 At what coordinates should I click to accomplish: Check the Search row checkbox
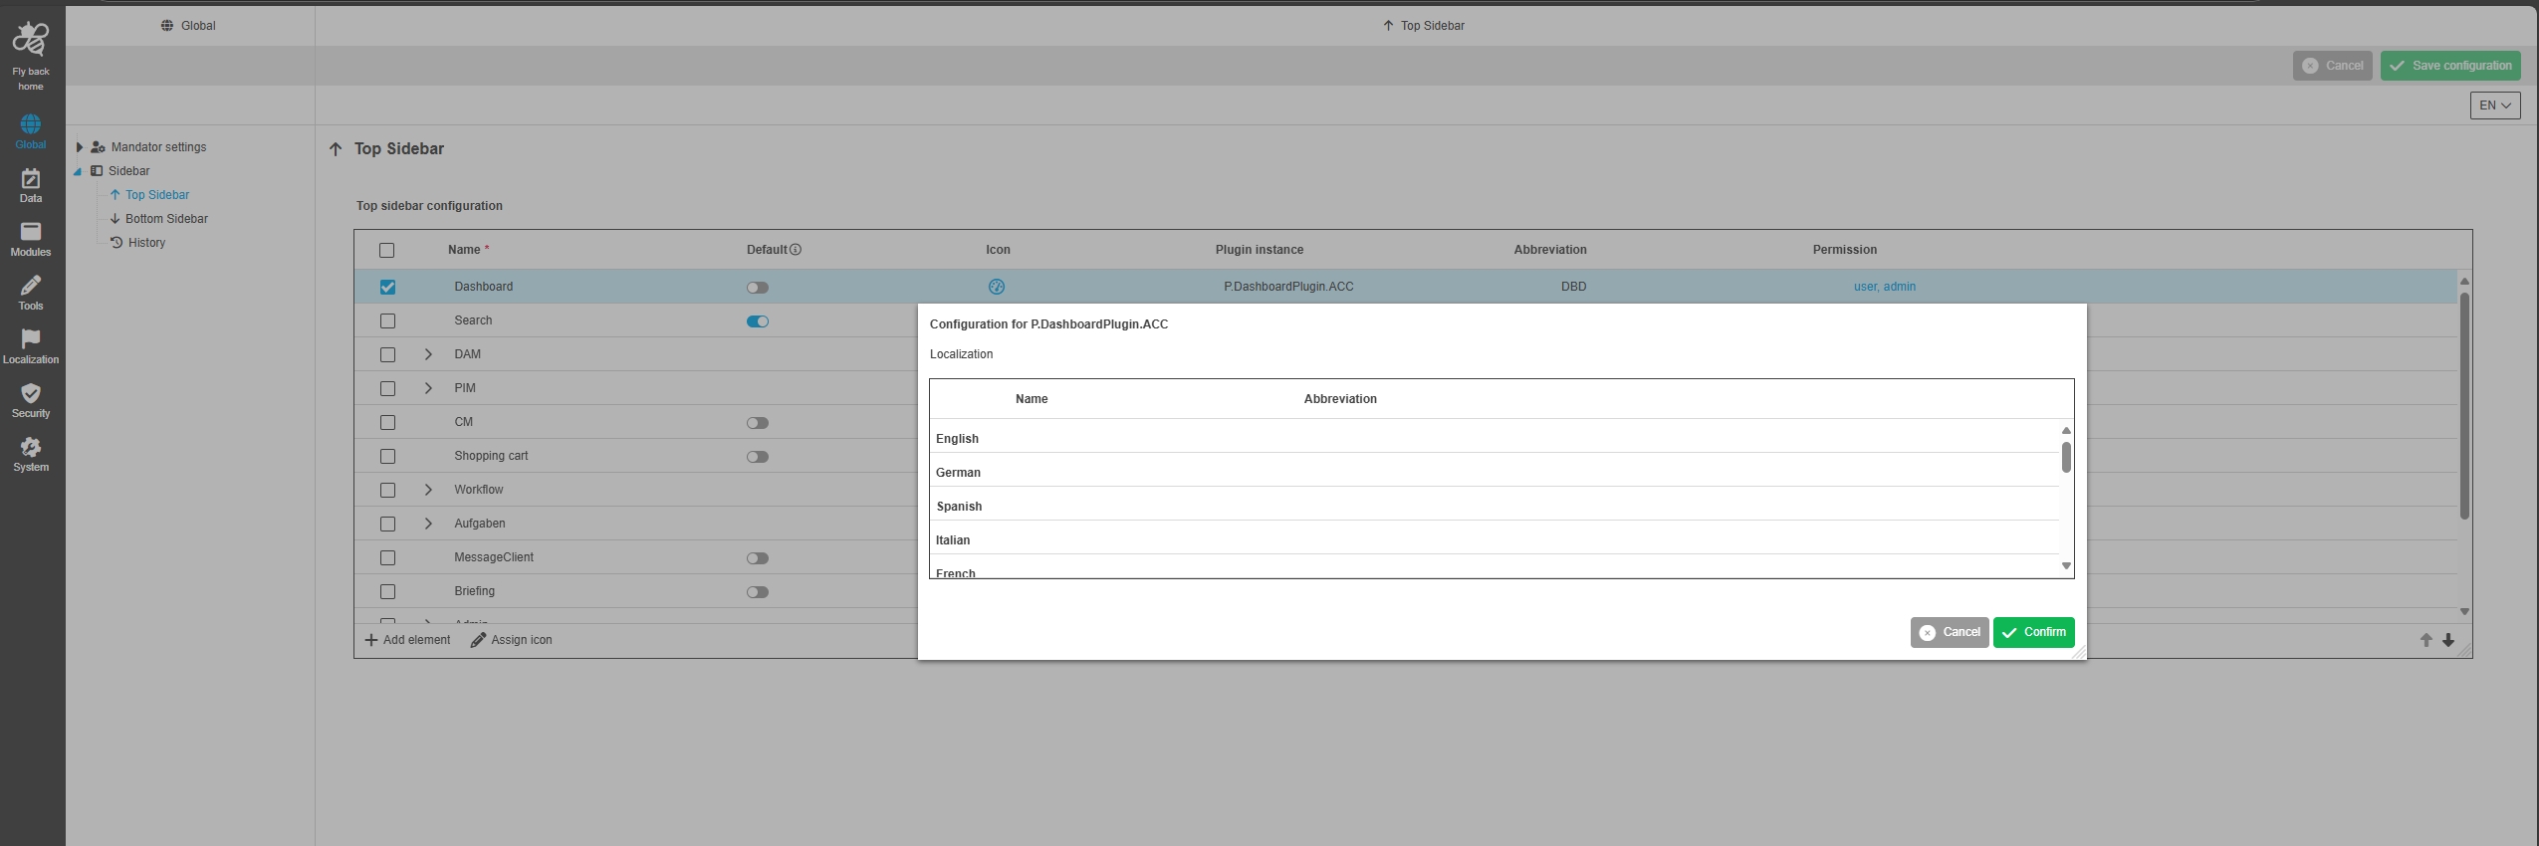tap(387, 321)
